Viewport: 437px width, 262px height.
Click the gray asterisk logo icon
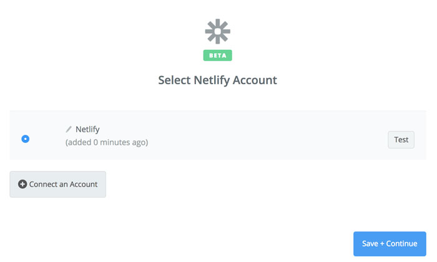pos(217,31)
